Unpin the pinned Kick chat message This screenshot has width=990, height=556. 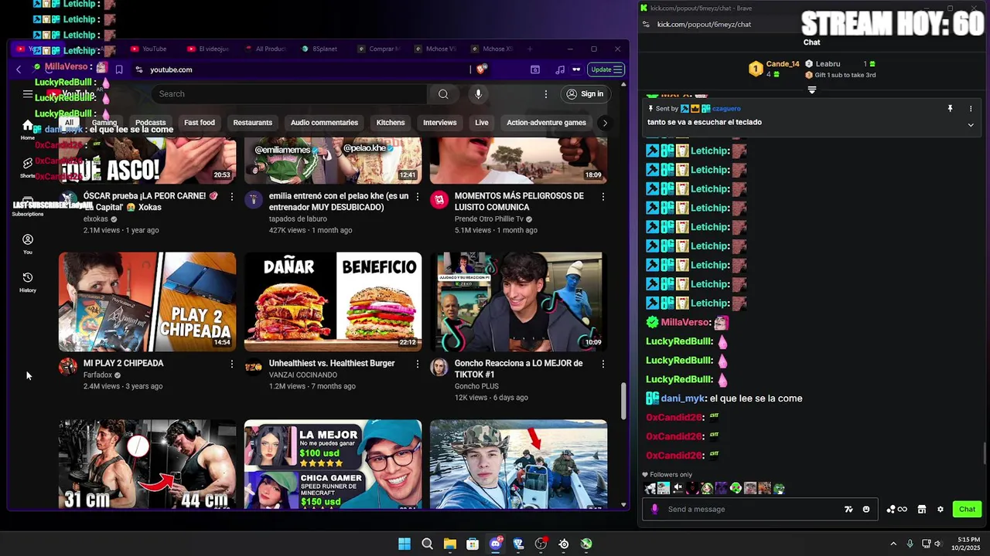[x=951, y=109]
